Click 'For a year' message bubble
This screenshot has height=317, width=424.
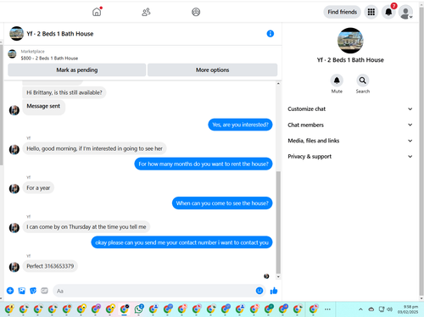point(38,188)
